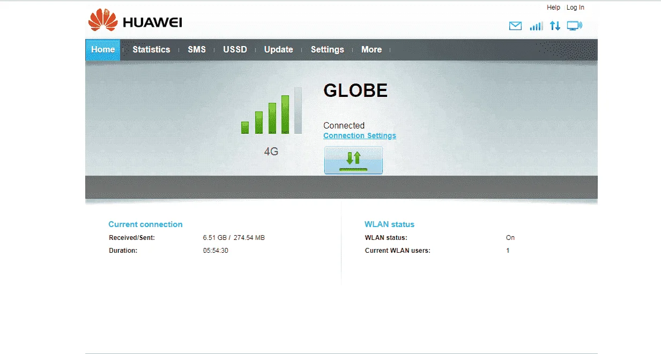
Task: Click the large green signal bars graphic
Action: tap(271, 110)
